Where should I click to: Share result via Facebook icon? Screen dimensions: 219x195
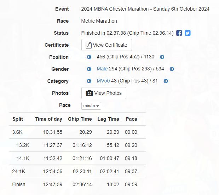(x=179, y=33)
